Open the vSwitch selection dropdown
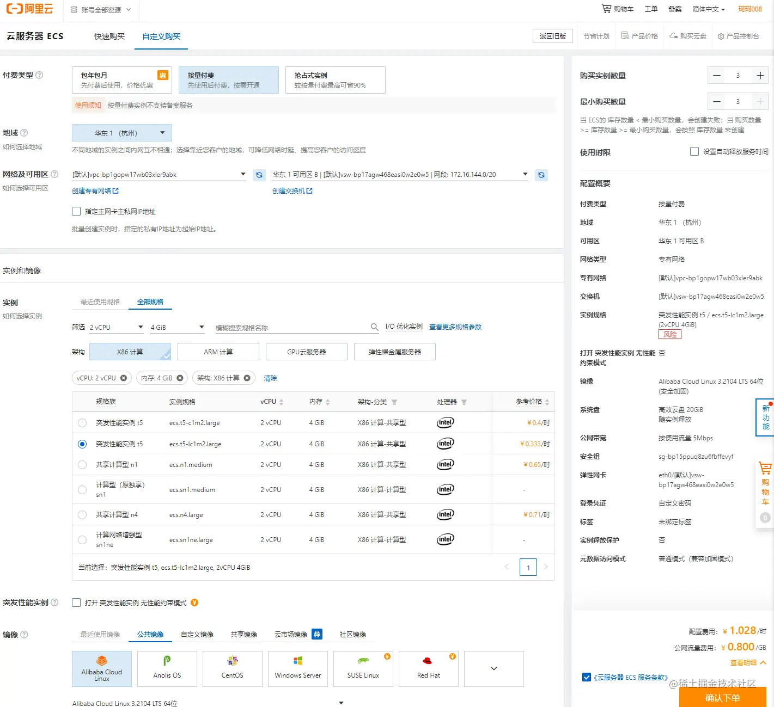 click(400, 175)
